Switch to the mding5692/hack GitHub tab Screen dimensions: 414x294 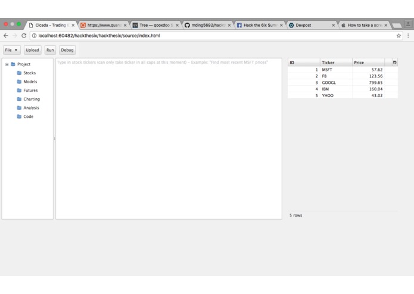[207, 25]
